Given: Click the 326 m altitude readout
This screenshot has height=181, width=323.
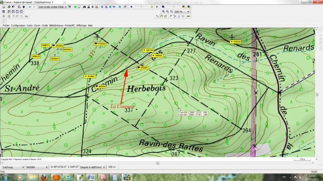Looking at the screenshot, I should pos(112,167).
